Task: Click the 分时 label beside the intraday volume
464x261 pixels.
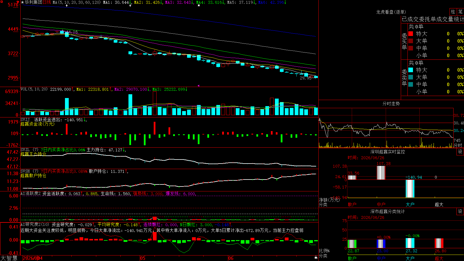Action: 458,145
